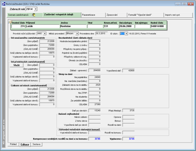The height and width of the screenshot is (151, 196).
Task: Click the Na studenta field
Action: click(94, 97)
